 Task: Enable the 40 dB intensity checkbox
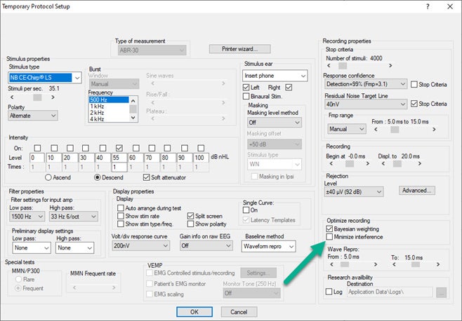(x=103, y=148)
